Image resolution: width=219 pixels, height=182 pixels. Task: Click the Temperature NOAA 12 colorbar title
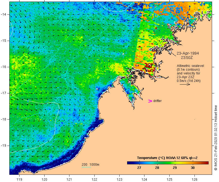(x=167, y=158)
